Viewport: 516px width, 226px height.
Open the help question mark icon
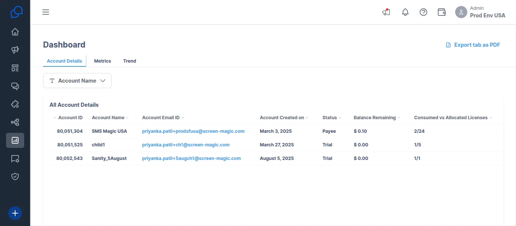pyautogui.click(x=423, y=12)
